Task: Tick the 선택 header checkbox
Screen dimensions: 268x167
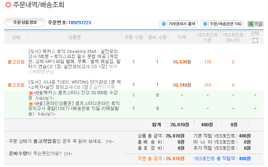Action: (x=255, y=40)
